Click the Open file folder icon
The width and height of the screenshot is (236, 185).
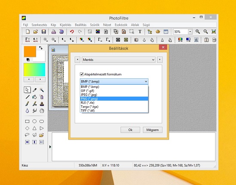click(x=36, y=32)
